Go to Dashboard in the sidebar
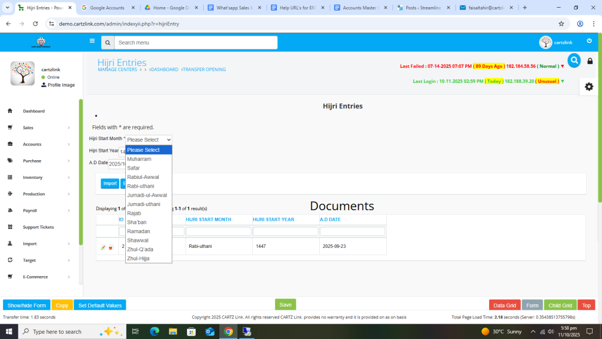 click(34, 111)
